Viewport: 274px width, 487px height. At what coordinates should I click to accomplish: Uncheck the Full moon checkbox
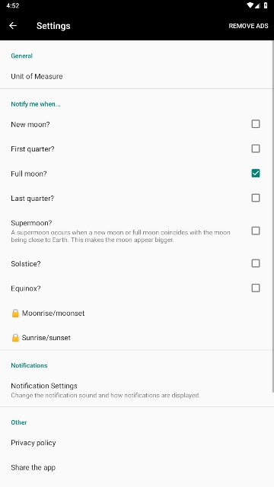coord(256,173)
